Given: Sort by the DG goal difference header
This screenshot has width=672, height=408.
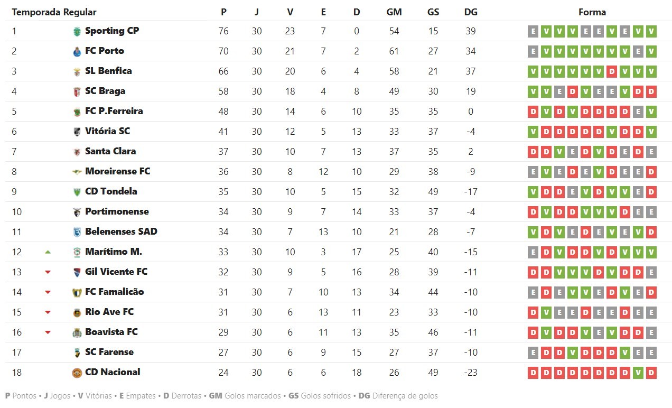Looking at the screenshot, I should coord(470,12).
